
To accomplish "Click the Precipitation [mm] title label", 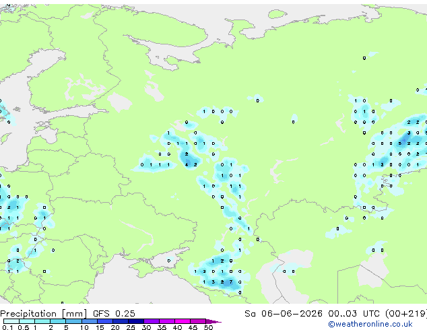I will point(44,314).
